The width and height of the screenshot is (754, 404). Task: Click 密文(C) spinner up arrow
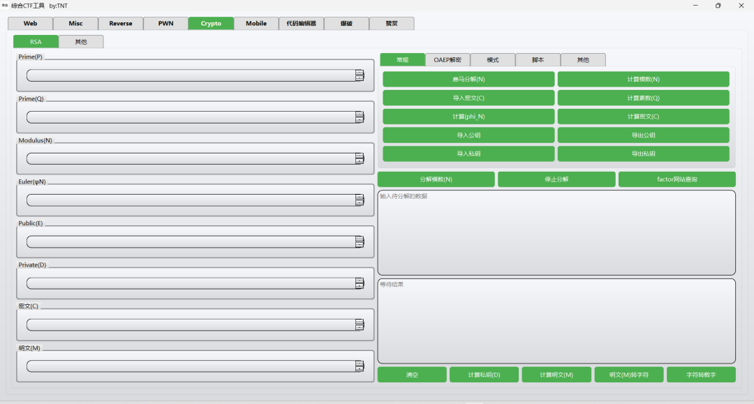tap(360, 322)
